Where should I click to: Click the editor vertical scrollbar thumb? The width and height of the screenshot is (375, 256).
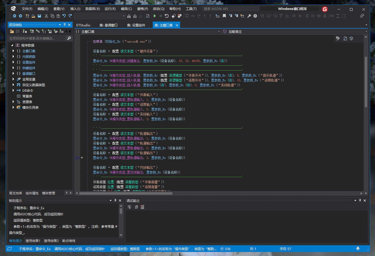(x=366, y=82)
